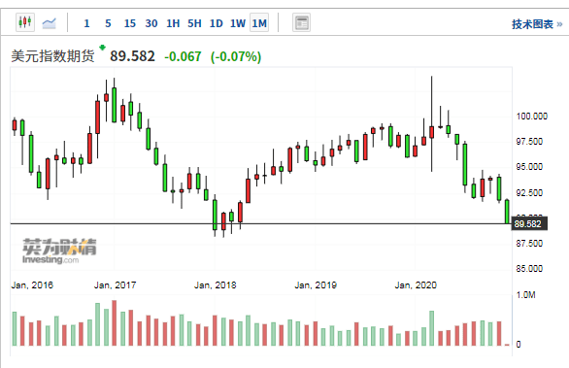Click the 89.582 current price axis tag
This screenshot has width=569, height=368.
pyautogui.click(x=529, y=224)
